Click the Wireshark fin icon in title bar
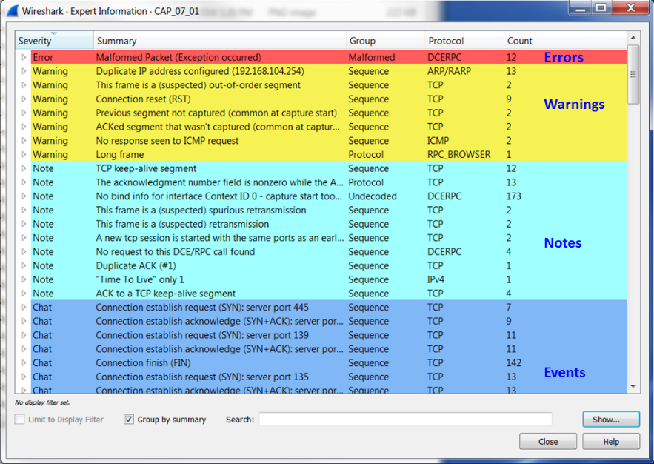 (13, 10)
